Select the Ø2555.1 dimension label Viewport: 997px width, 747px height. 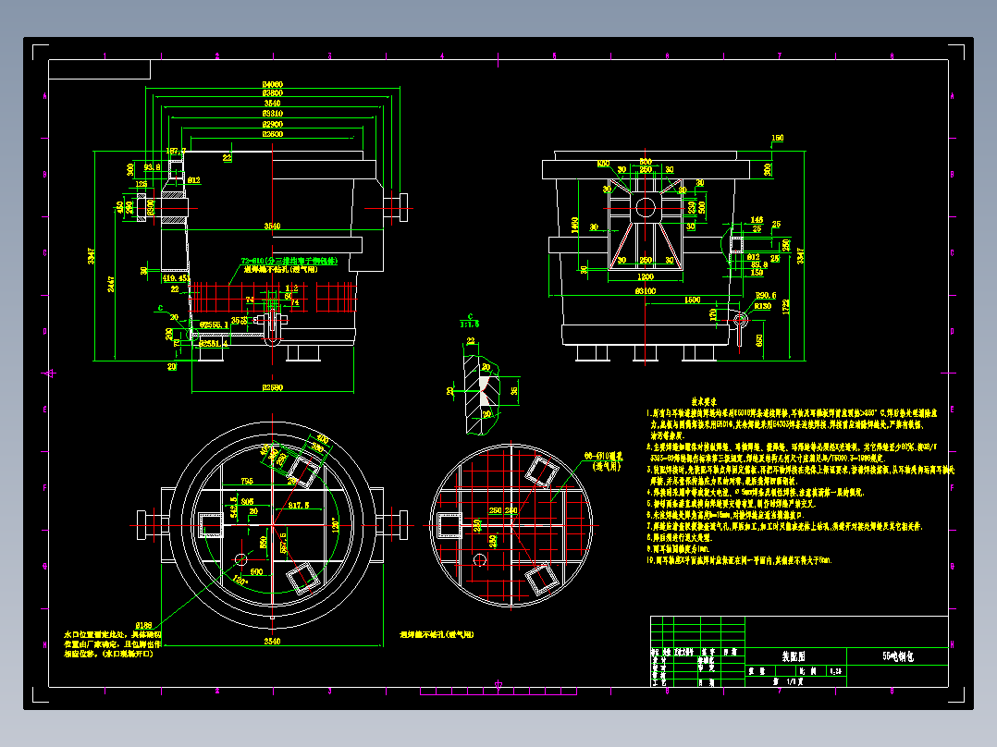pyautogui.click(x=214, y=325)
